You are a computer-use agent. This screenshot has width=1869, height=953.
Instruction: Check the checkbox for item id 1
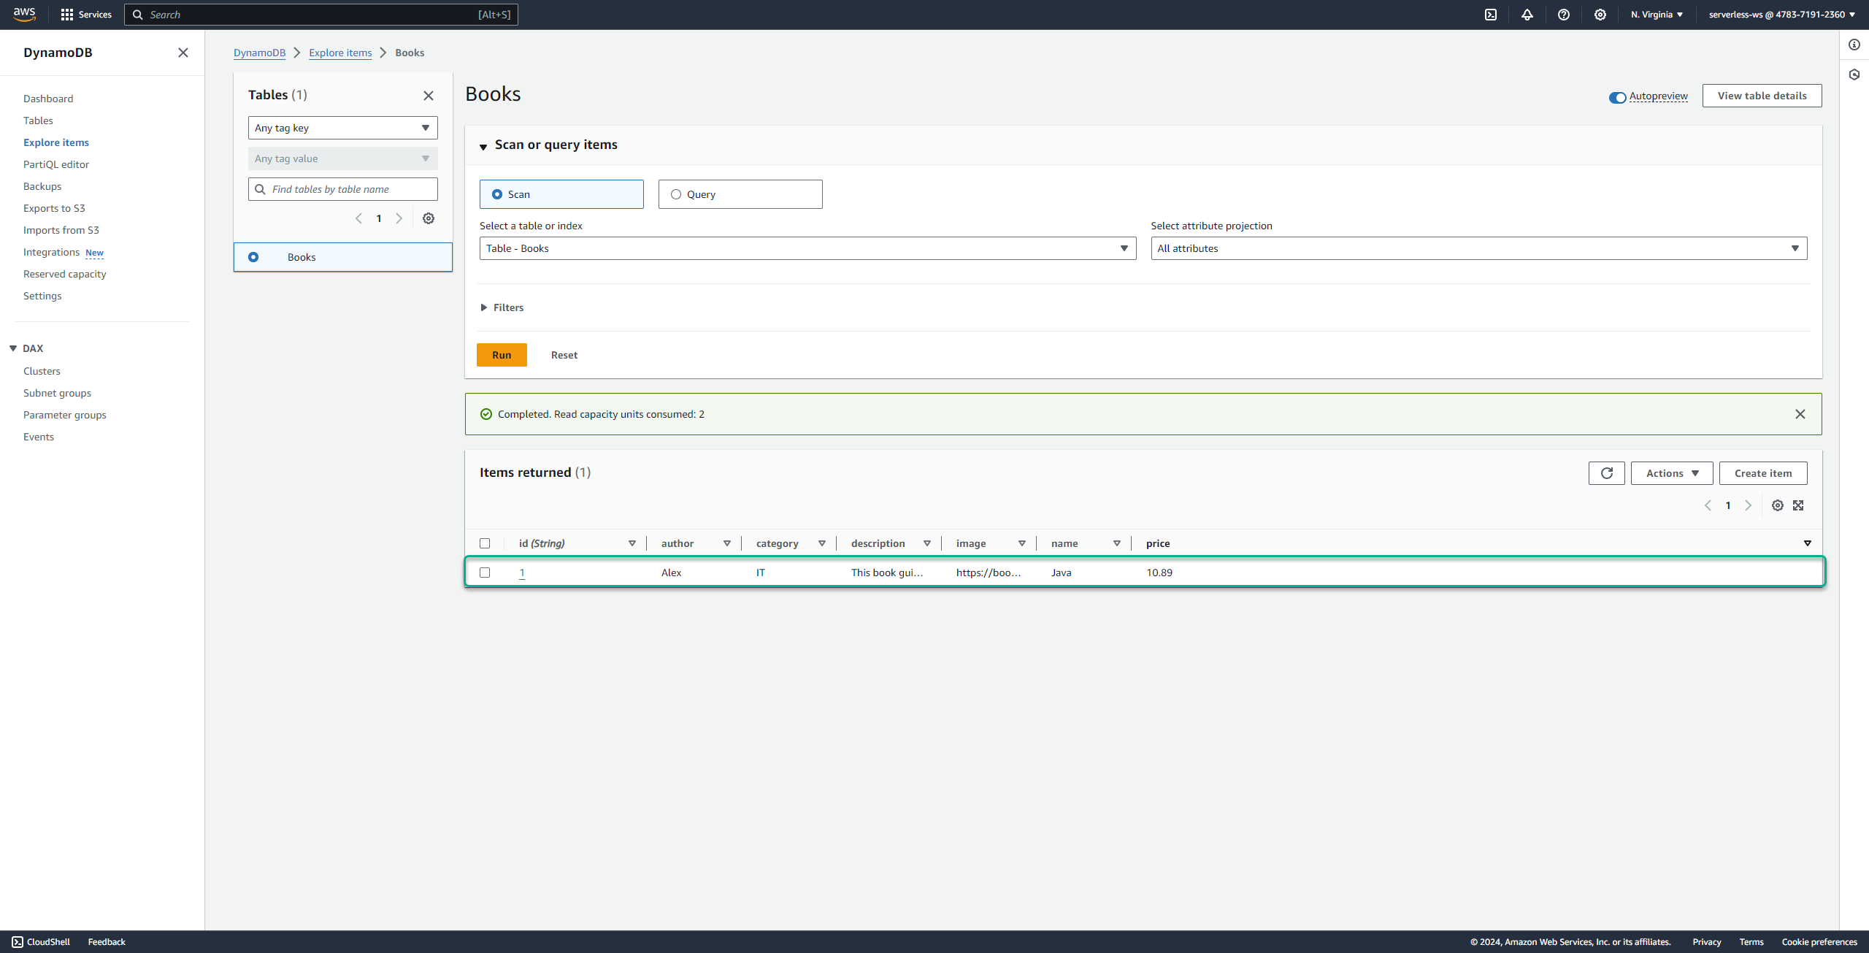tap(485, 573)
